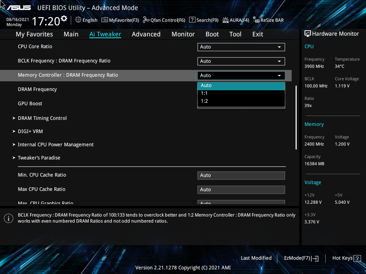Image resolution: width=366 pixels, height=274 pixels.
Task: Switch to Boot tab
Action: pos(212,34)
